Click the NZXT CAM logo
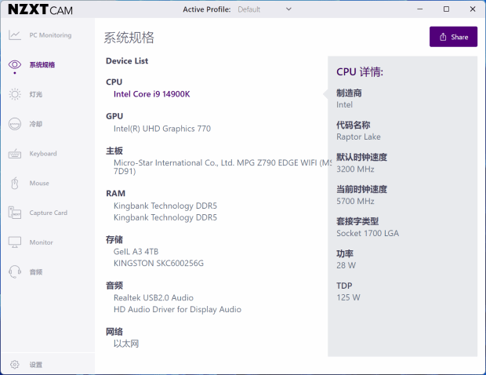Image resolution: width=486 pixels, height=375 pixels. tap(40, 9)
